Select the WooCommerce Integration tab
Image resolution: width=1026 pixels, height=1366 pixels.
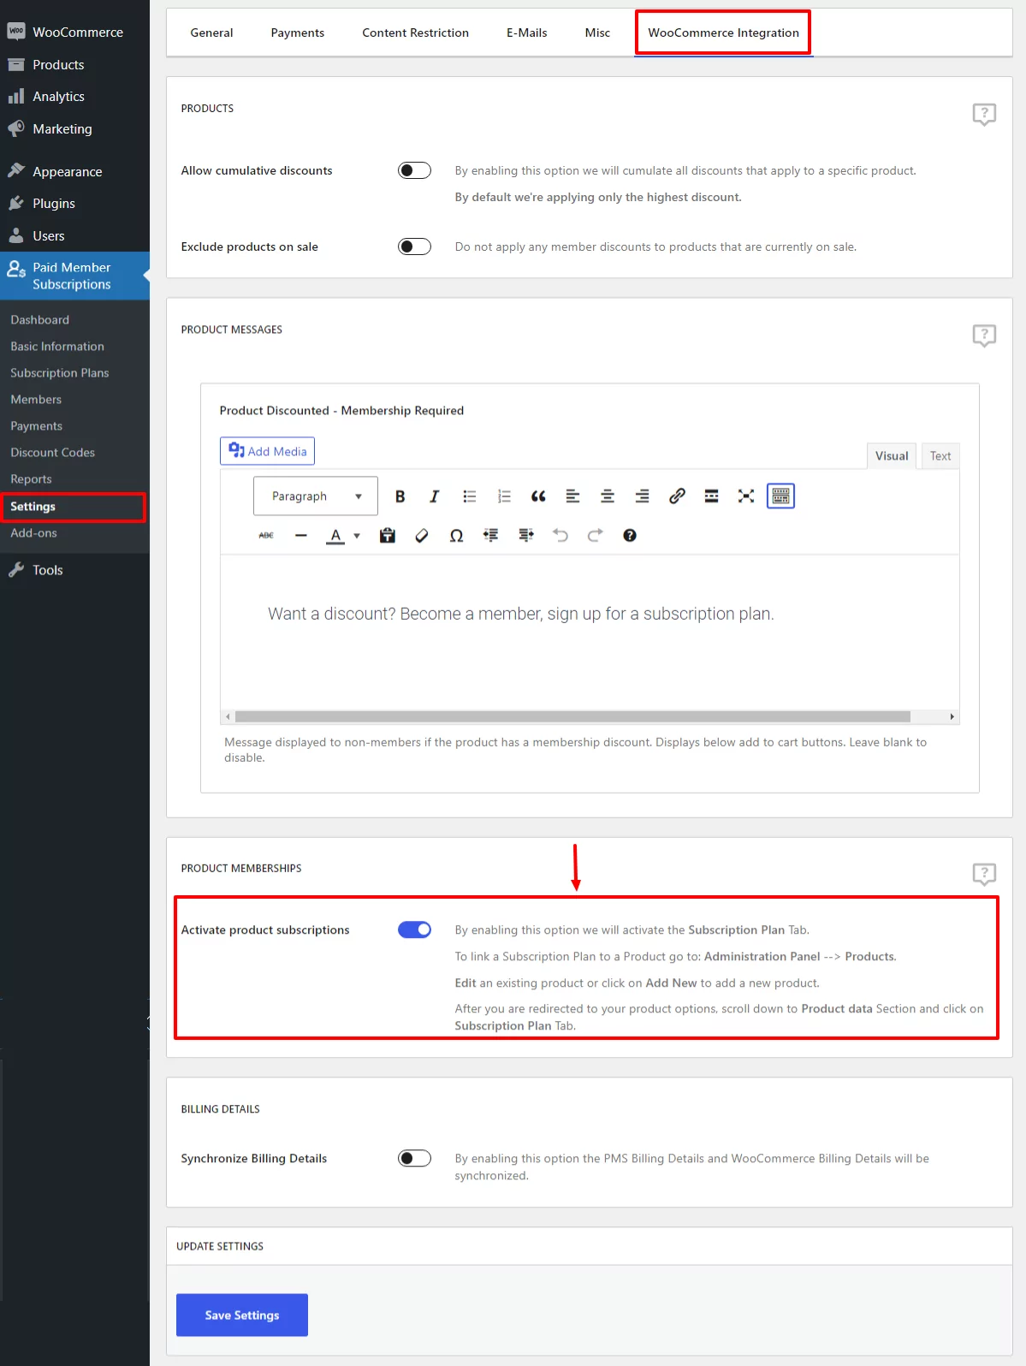coord(723,33)
